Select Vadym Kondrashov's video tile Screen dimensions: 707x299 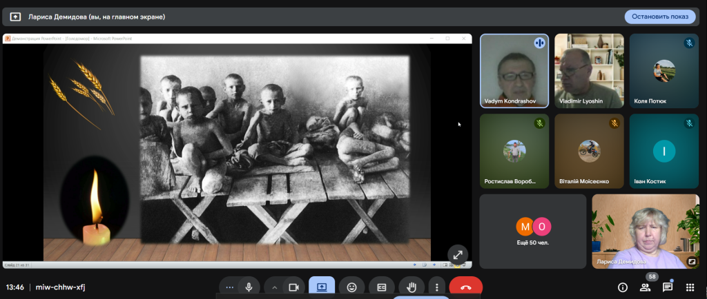(514, 70)
